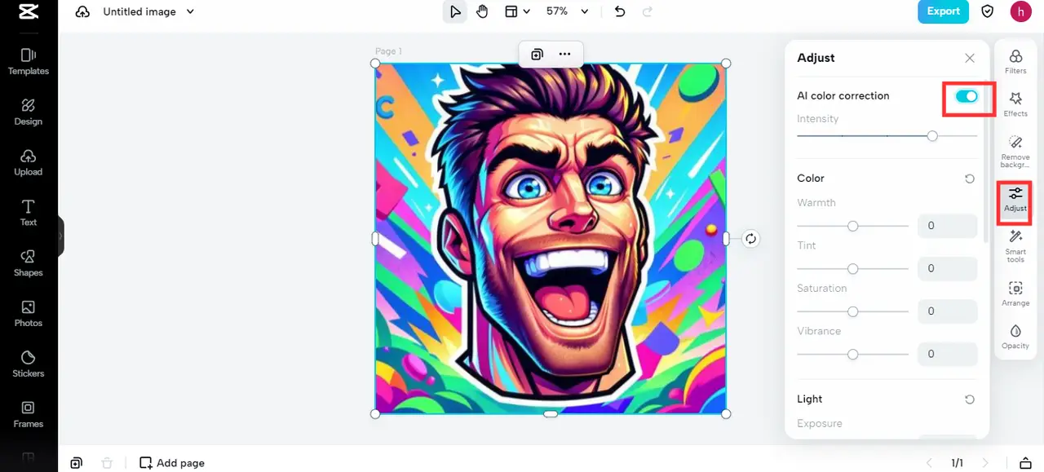
Task: Click the rotate handle beside the image
Action: coord(751,239)
